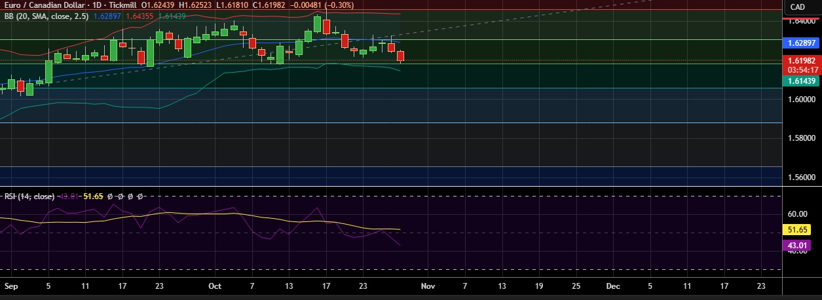Click the 25 date label on time axis
This screenshot has width=822, height=300.
pos(576,286)
